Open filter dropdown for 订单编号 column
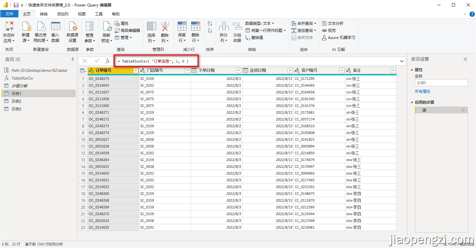Screen dimensions: 476x248 click(x=135, y=71)
